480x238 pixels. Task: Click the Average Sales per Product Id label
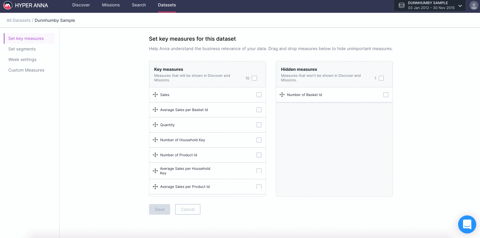point(185,187)
